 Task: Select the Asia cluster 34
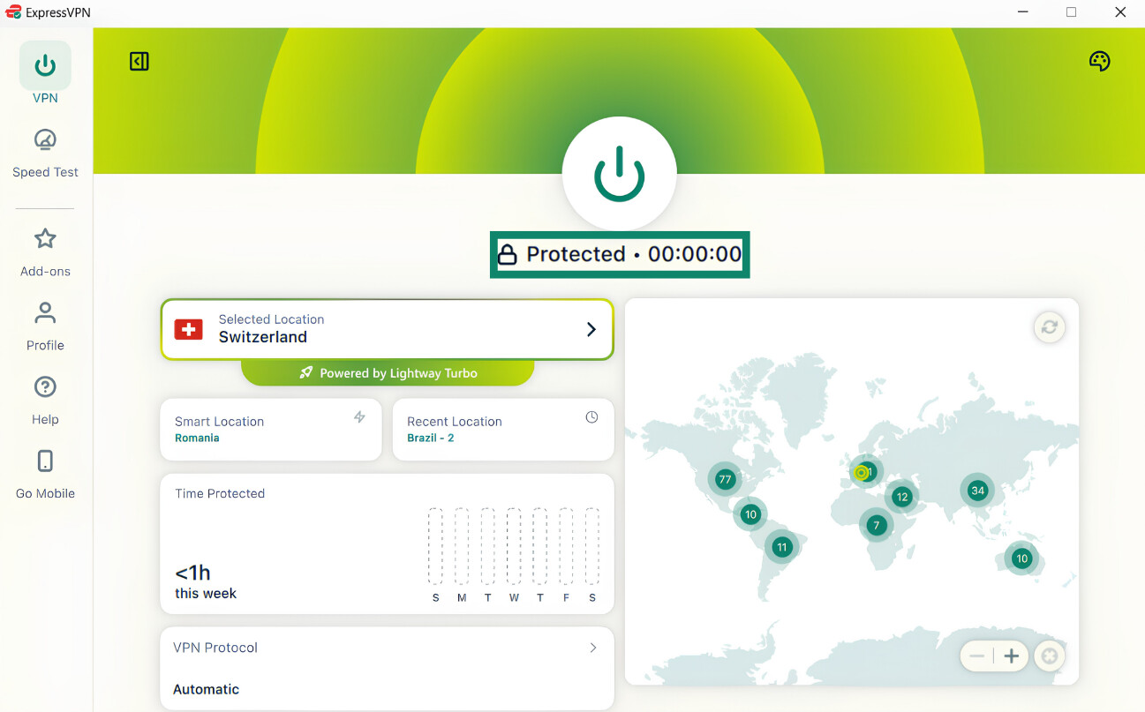pyautogui.click(x=977, y=491)
